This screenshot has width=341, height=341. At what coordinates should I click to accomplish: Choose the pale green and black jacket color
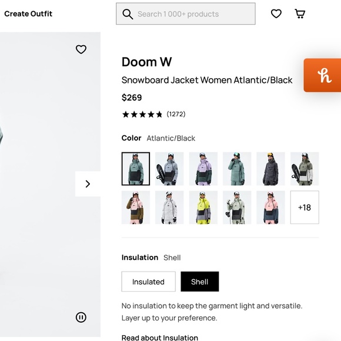tap(237, 208)
